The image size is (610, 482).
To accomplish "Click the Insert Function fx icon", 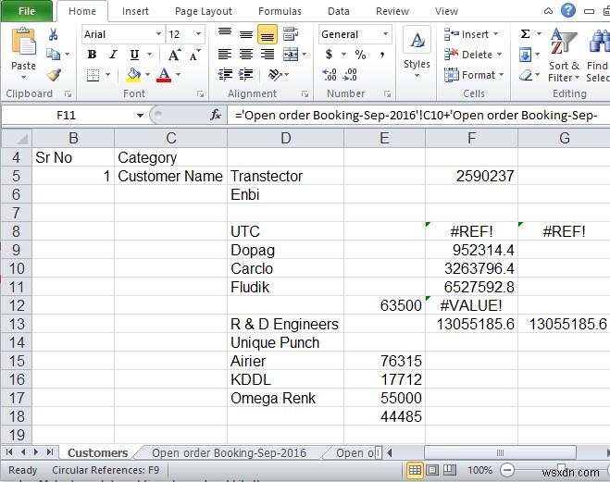I will point(215,115).
